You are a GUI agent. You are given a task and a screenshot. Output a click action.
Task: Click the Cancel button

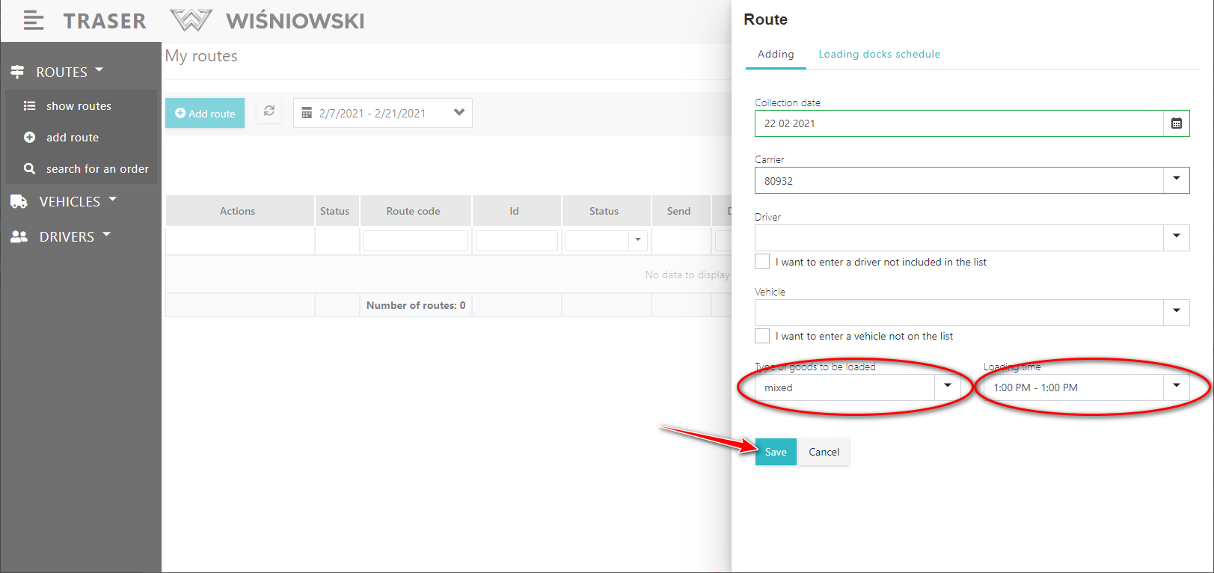click(x=824, y=452)
